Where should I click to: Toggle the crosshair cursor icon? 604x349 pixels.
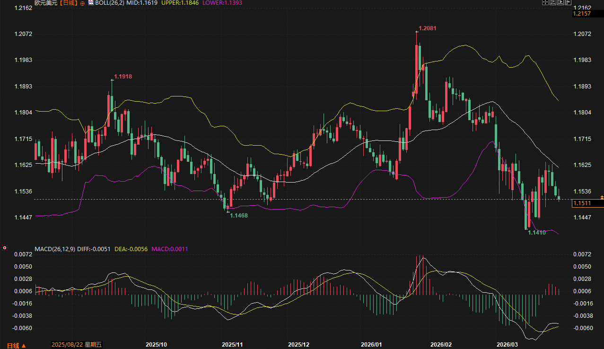545,2
